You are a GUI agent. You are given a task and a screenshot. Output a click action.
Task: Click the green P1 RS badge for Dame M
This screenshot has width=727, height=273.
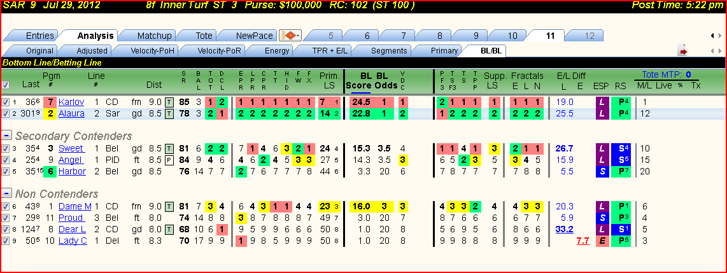click(621, 206)
